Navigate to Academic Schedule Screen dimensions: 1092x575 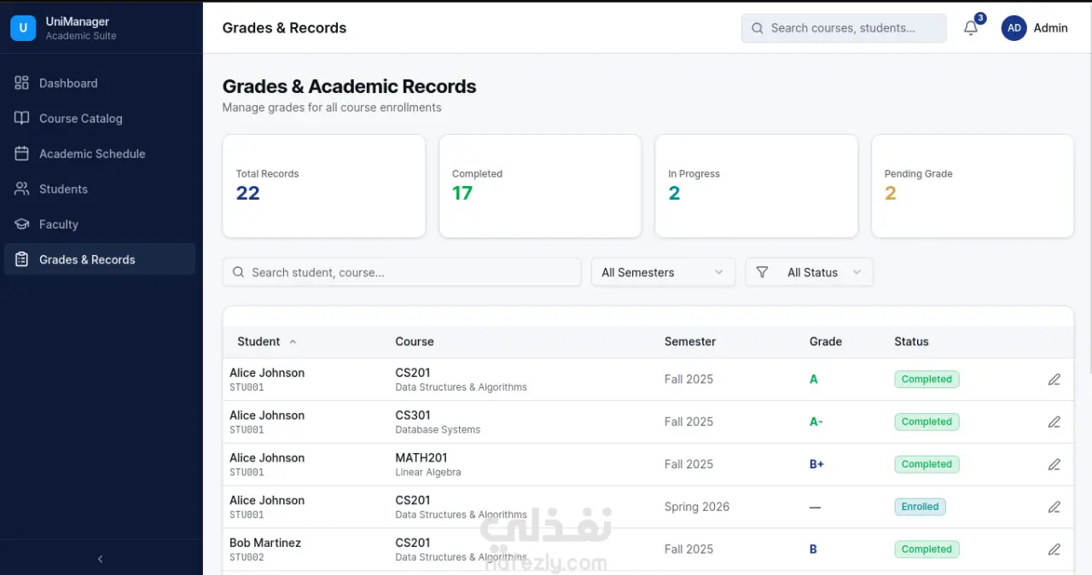[x=92, y=154]
